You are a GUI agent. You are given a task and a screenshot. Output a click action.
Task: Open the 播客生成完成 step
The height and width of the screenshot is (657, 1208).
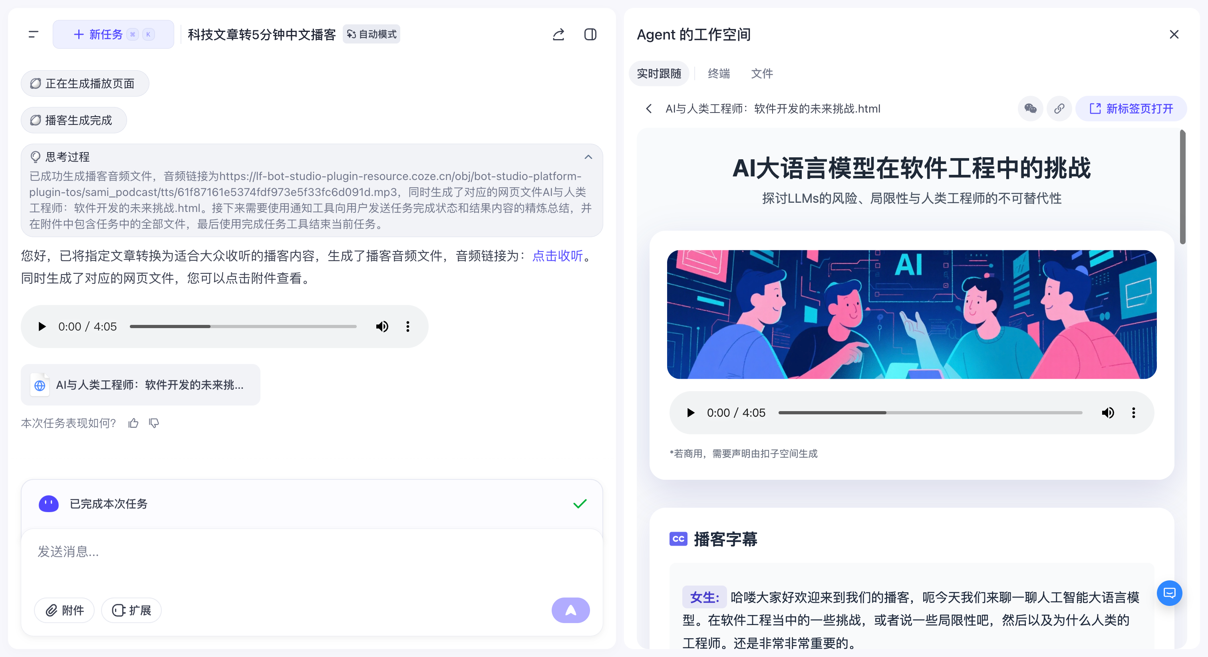(x=74, y=121)
